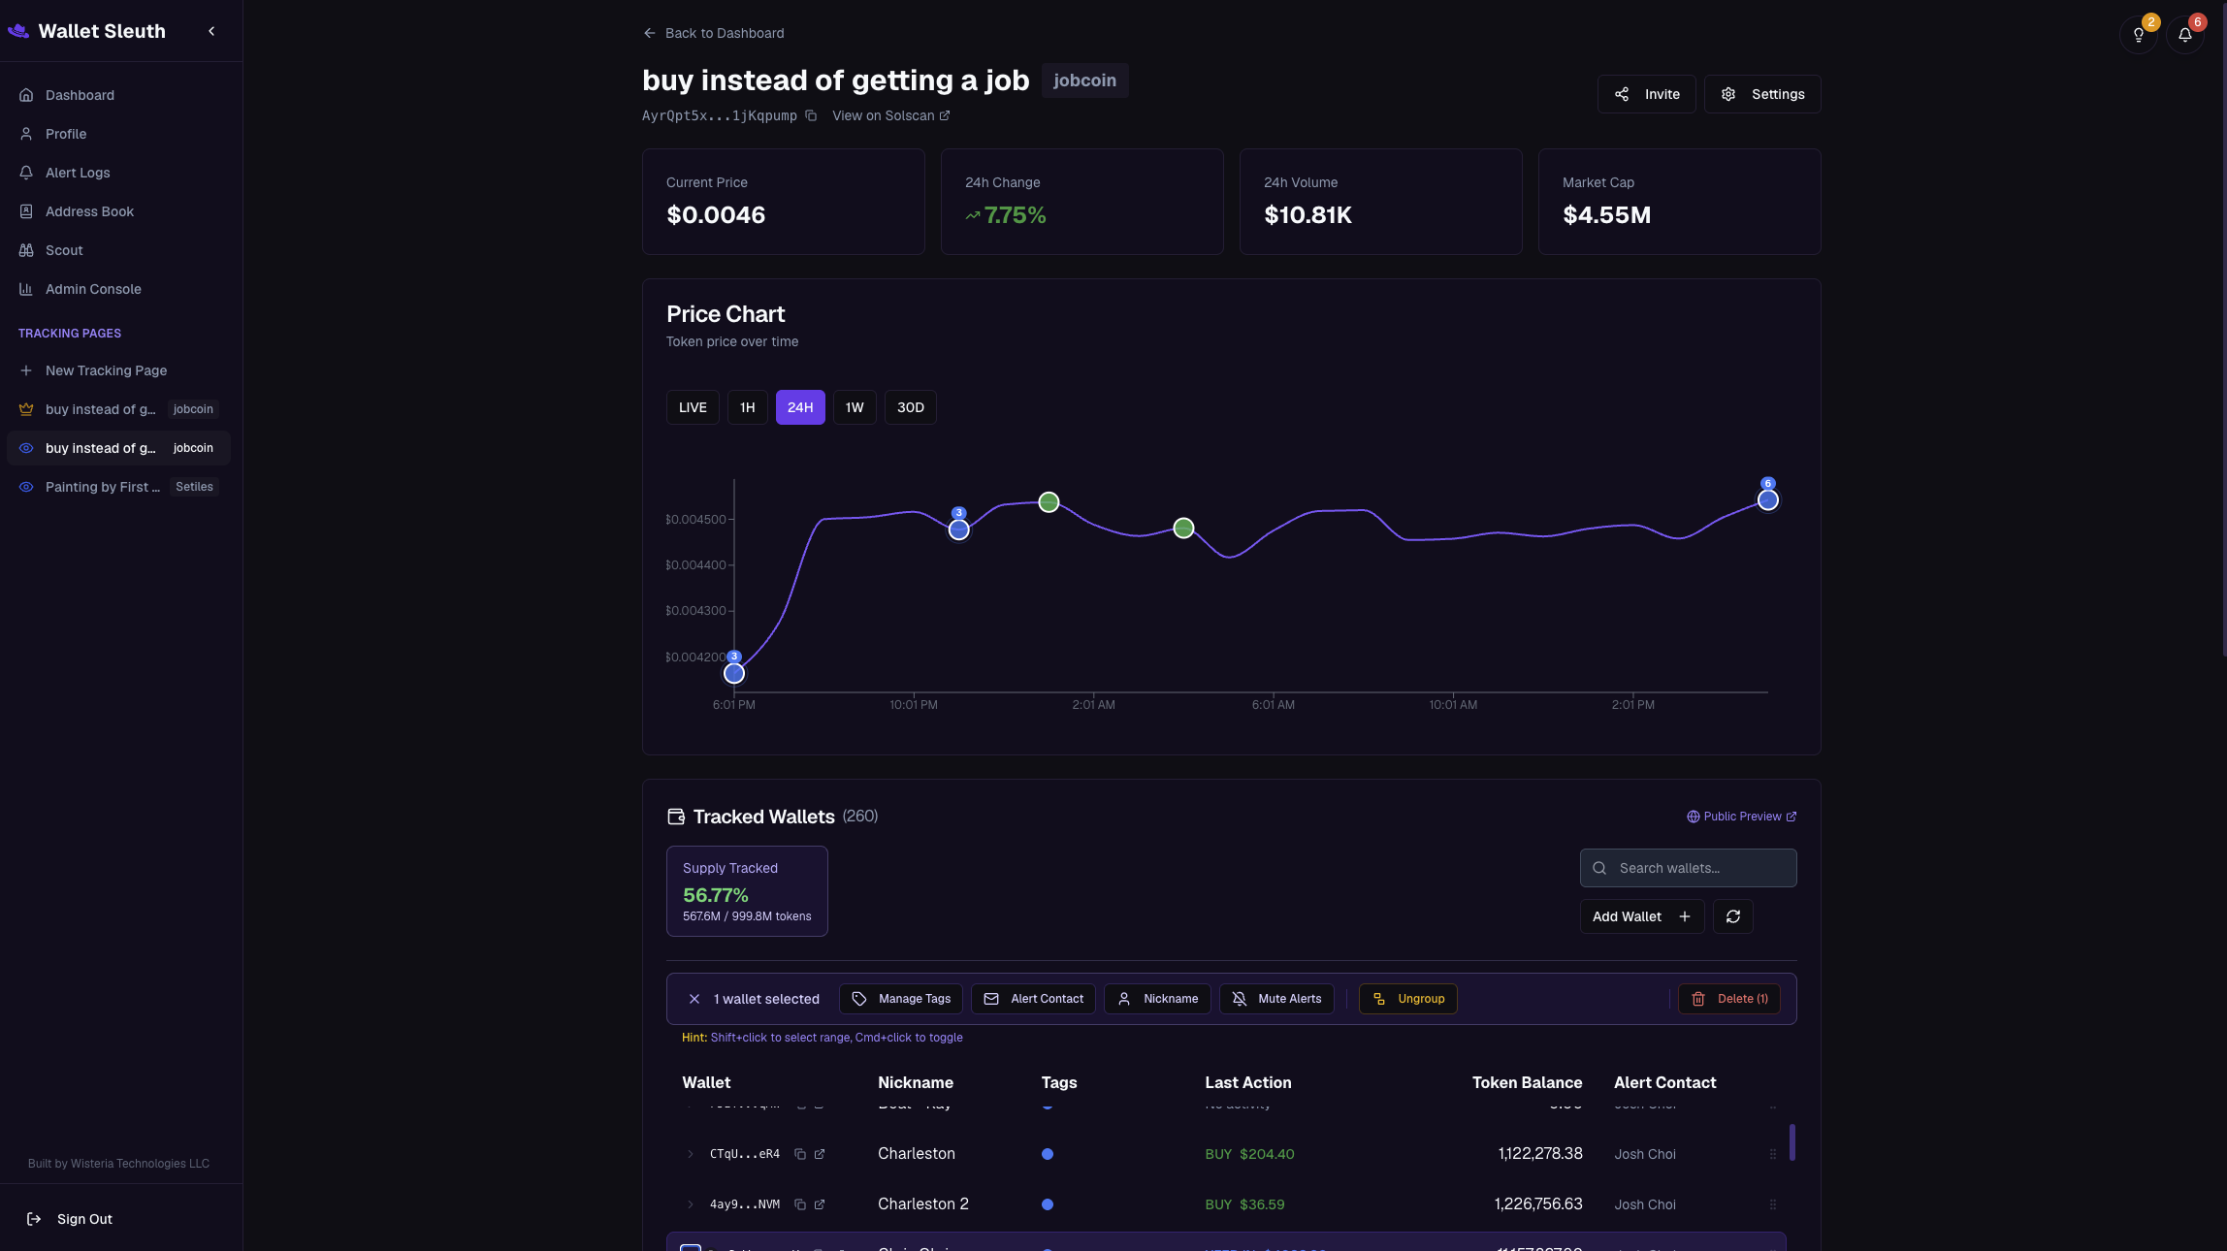Click the Supply Tracked 56.77% card
The width and height of the screenshot is (2227, 1251).
point(747,891)
